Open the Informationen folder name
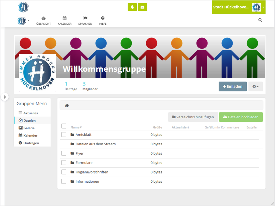This screenshot has width=275, height=206. click(87, 182)
